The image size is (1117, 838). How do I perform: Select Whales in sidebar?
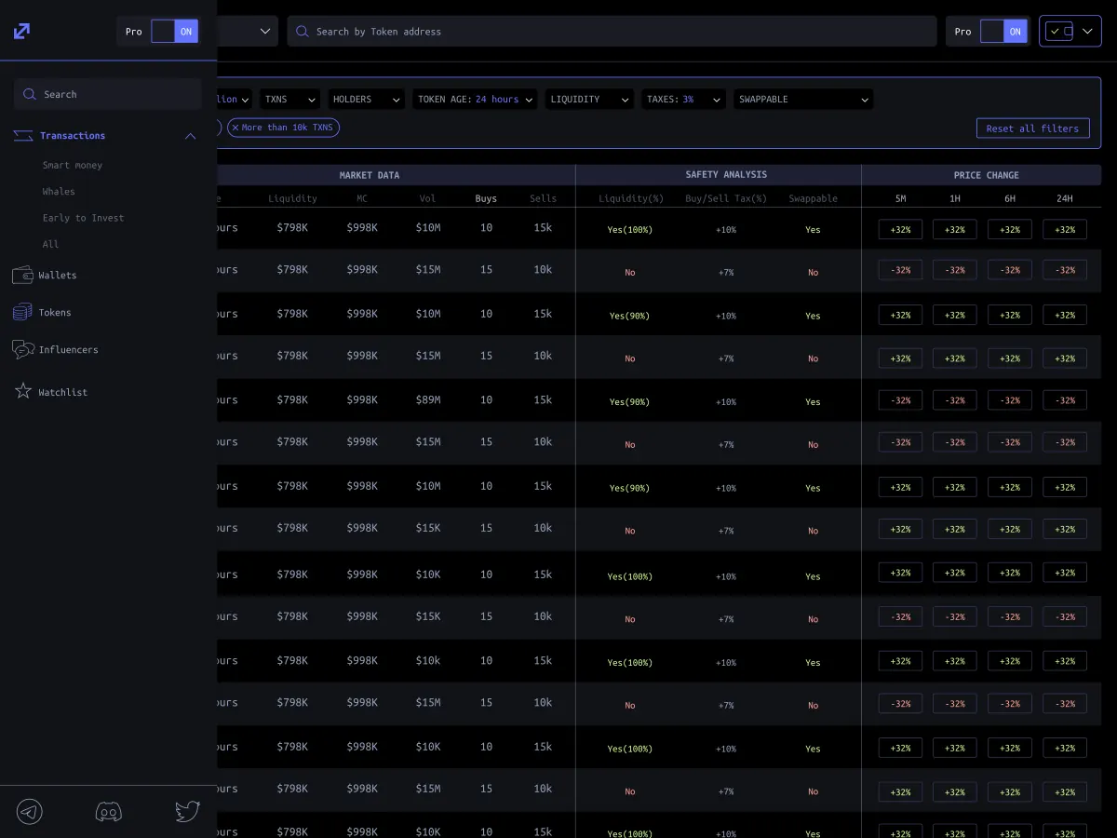tap(59, 192)
